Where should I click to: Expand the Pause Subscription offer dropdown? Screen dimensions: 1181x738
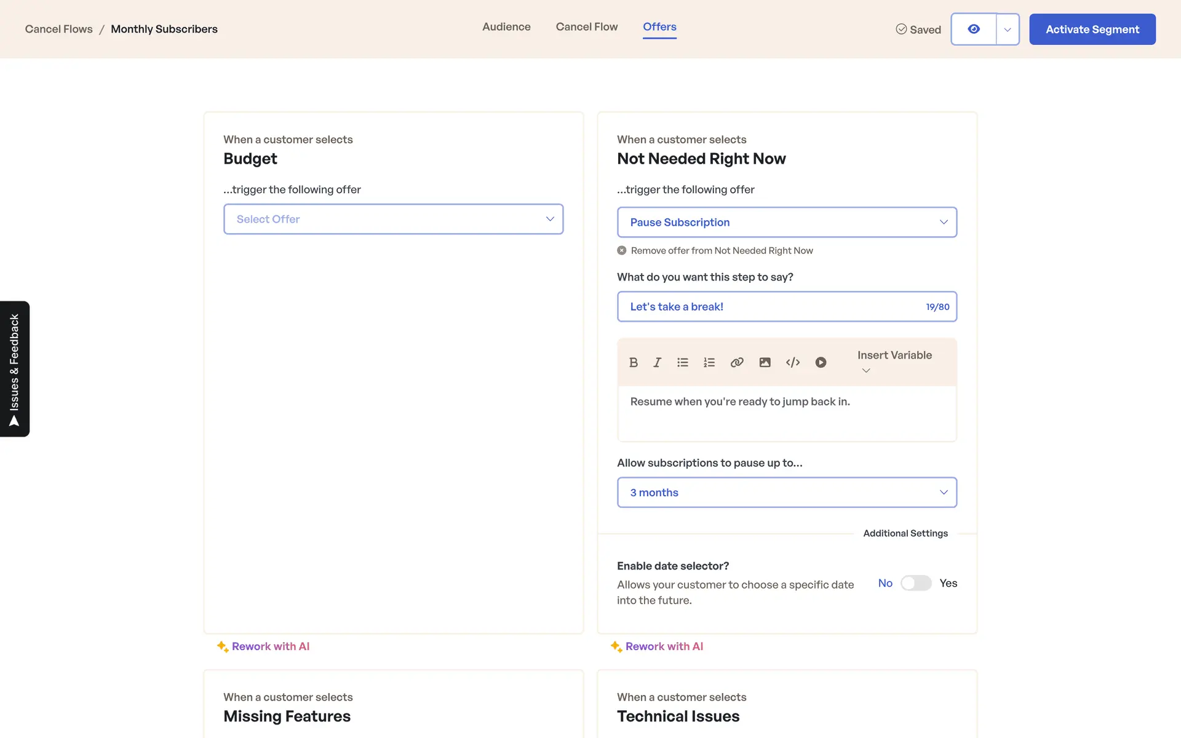[x=787, y=222]
